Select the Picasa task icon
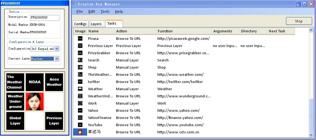 [x=80, y=38]
